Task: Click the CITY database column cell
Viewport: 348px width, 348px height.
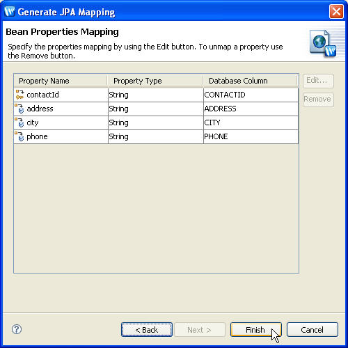Action: 251,122
